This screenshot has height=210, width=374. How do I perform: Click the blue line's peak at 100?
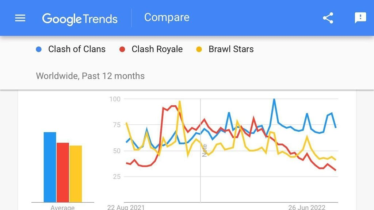point(274,100)
